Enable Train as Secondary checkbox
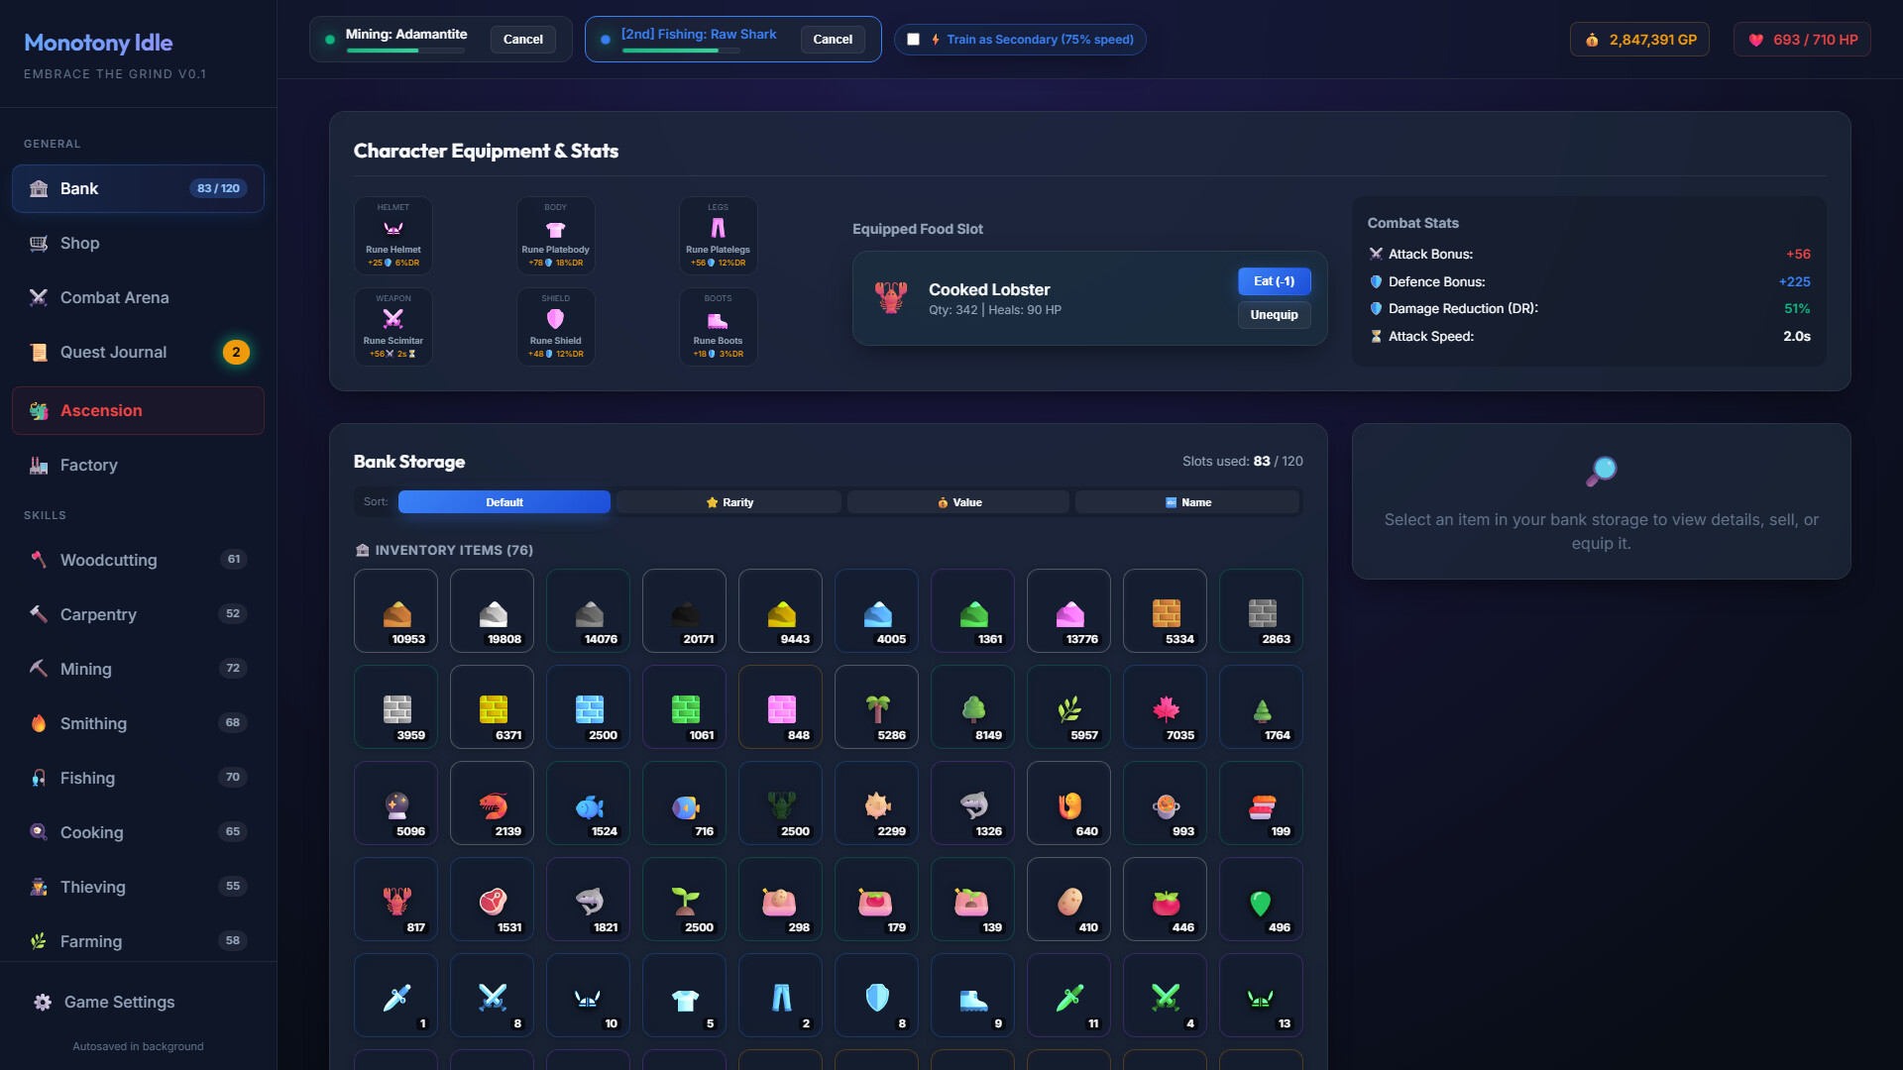Image resolution: width=1903 pixels, height=1070 pixels. click(x=914, y=40)
